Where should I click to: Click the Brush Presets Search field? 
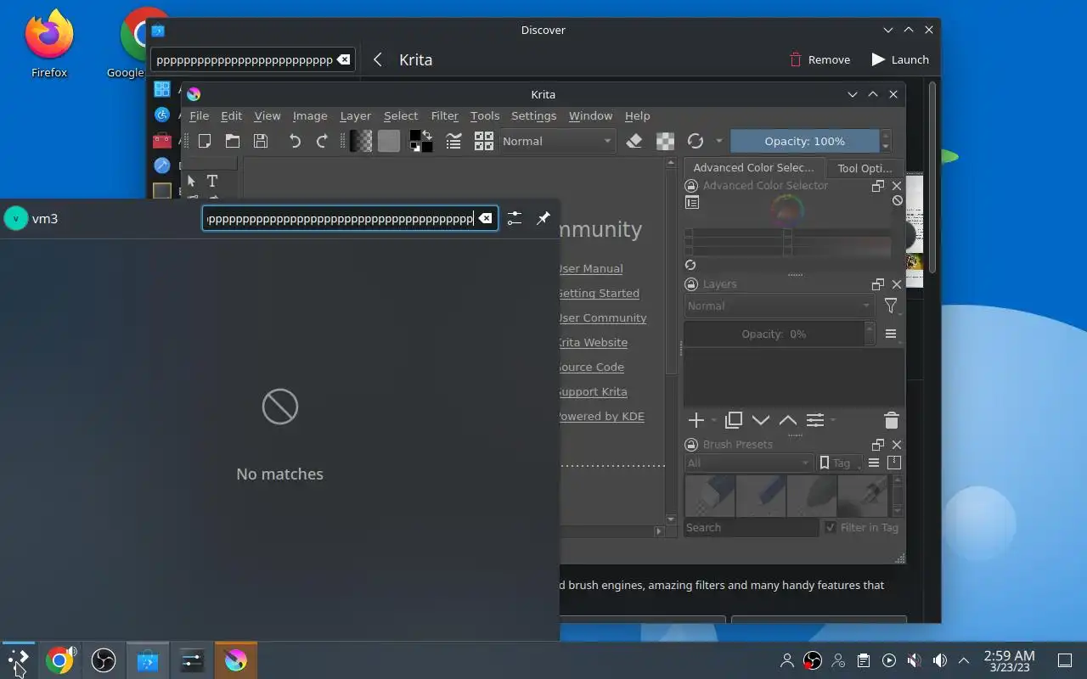tap(752, 527)
